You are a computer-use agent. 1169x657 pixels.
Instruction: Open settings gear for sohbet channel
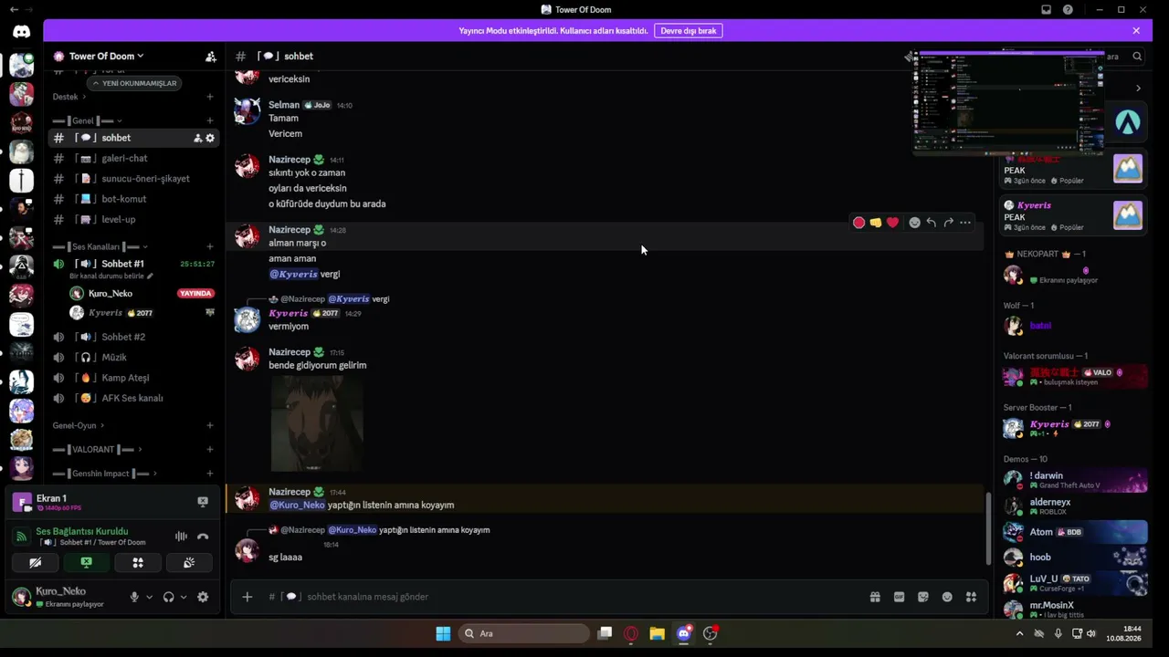point(210,138)
